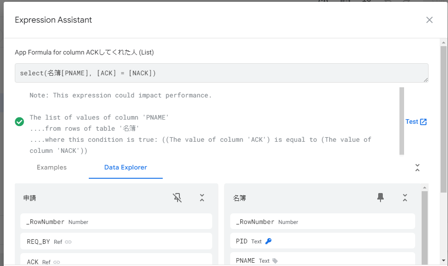Image resolution: width=448 pixels, height=266 pixels.
Task: Collapse the 申請 table panel
Action: pyautogui.click(x=202, y=198)
